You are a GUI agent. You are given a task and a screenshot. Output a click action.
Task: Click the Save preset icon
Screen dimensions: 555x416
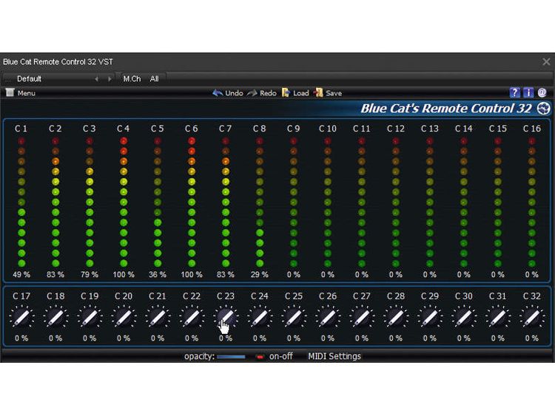point(318,92)
